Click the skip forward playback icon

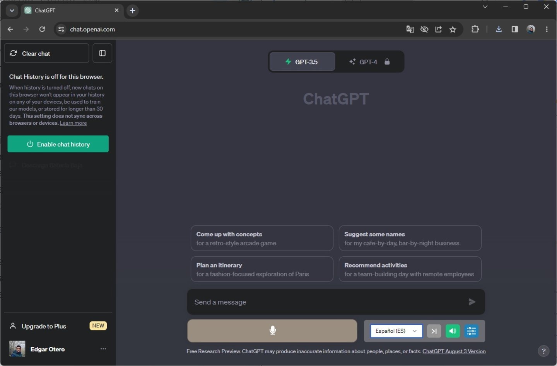pos(434,331)
